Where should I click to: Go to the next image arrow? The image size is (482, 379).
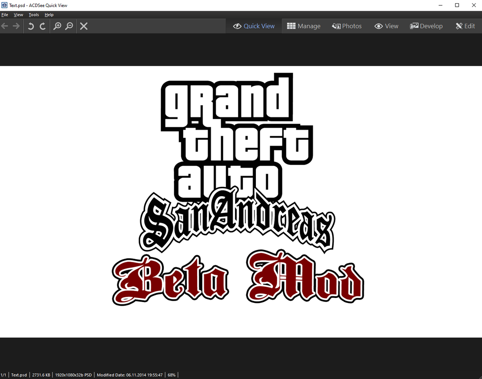pyautogui.click(x=16, y=26)
